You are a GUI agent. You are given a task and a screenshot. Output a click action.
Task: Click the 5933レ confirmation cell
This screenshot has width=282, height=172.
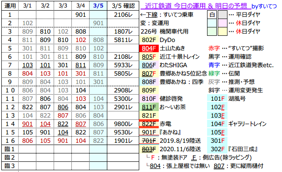tap(123, 65)
